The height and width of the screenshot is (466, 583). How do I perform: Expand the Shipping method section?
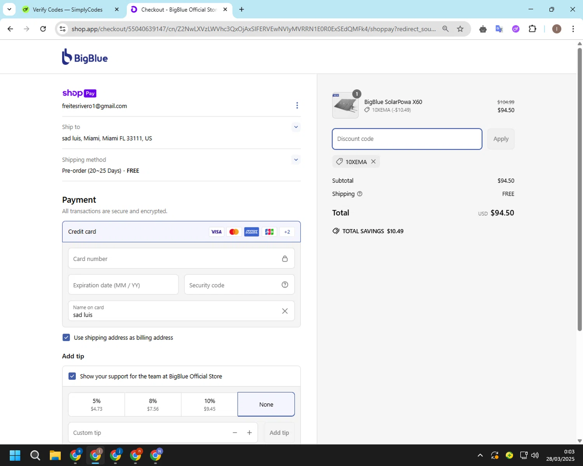click(x=296, y=160)
